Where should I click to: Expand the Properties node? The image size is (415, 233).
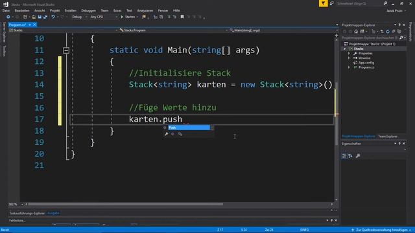coord(349,53)
